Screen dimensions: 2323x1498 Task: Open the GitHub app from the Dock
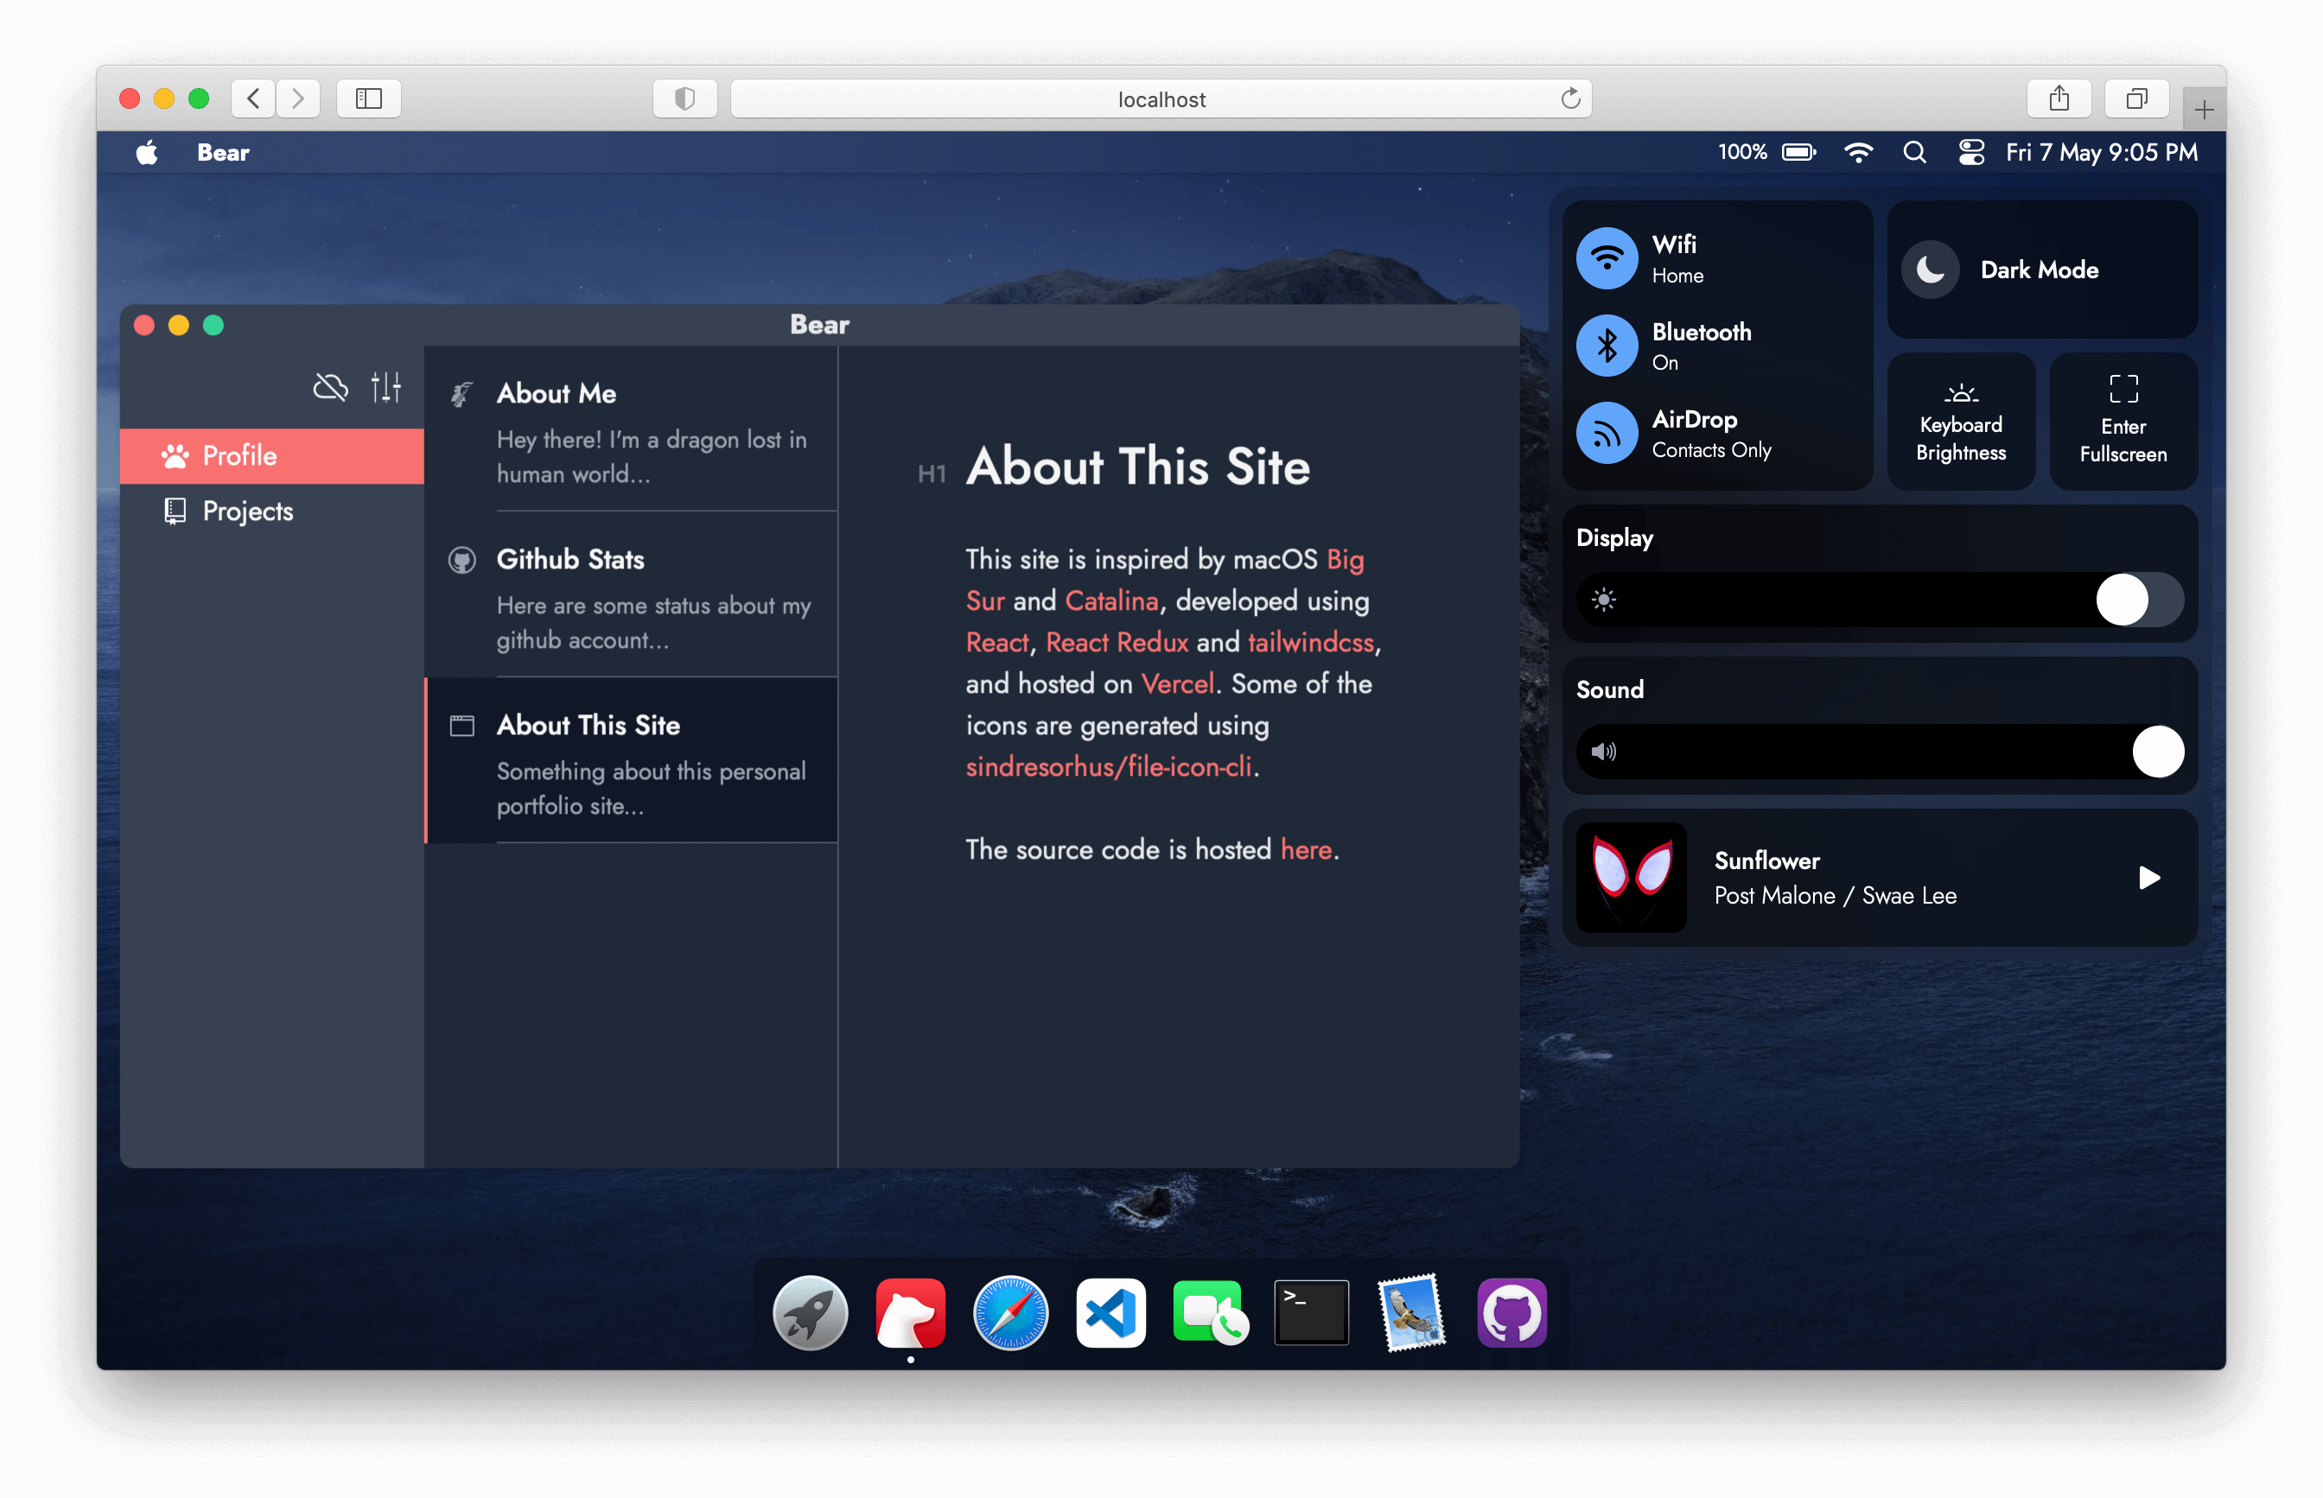coord(1511,1312)
